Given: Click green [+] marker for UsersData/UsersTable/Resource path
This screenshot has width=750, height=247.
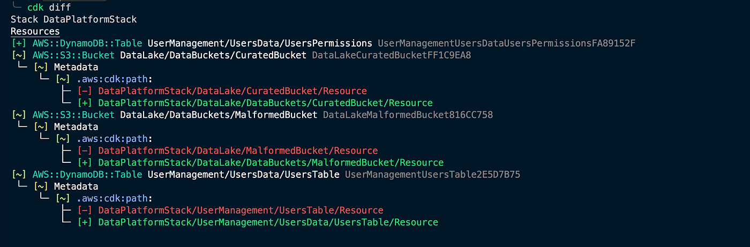Looking at the screenshot, I should 85,222.
